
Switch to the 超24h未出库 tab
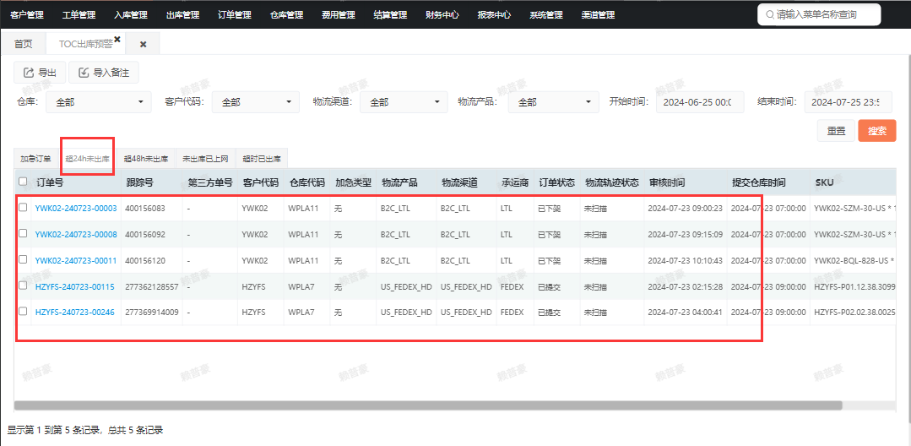pyautogui.click(x=87, y=158)
